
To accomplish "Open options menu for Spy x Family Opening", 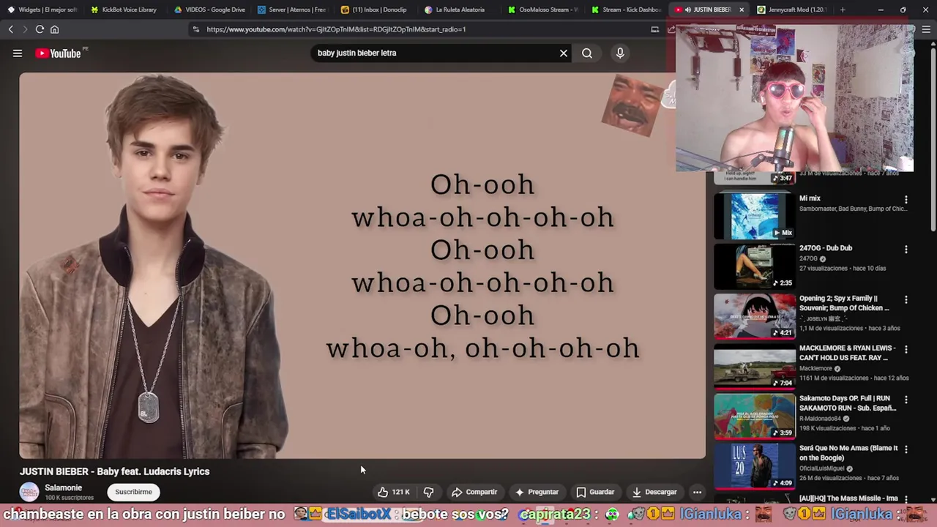I will click(906, 300).
